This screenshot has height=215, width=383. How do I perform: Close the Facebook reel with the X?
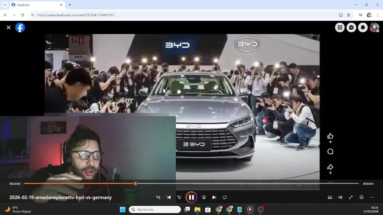(9, 27)
